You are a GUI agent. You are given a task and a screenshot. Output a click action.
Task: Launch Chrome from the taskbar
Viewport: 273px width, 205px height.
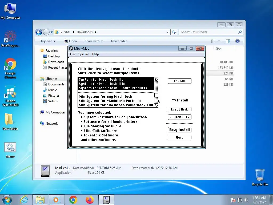pos(73,200)
